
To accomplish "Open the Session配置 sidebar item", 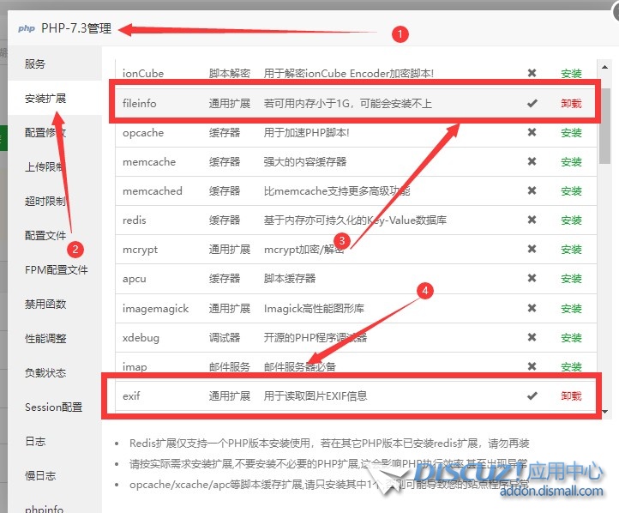I will click(x=53, y=407).
